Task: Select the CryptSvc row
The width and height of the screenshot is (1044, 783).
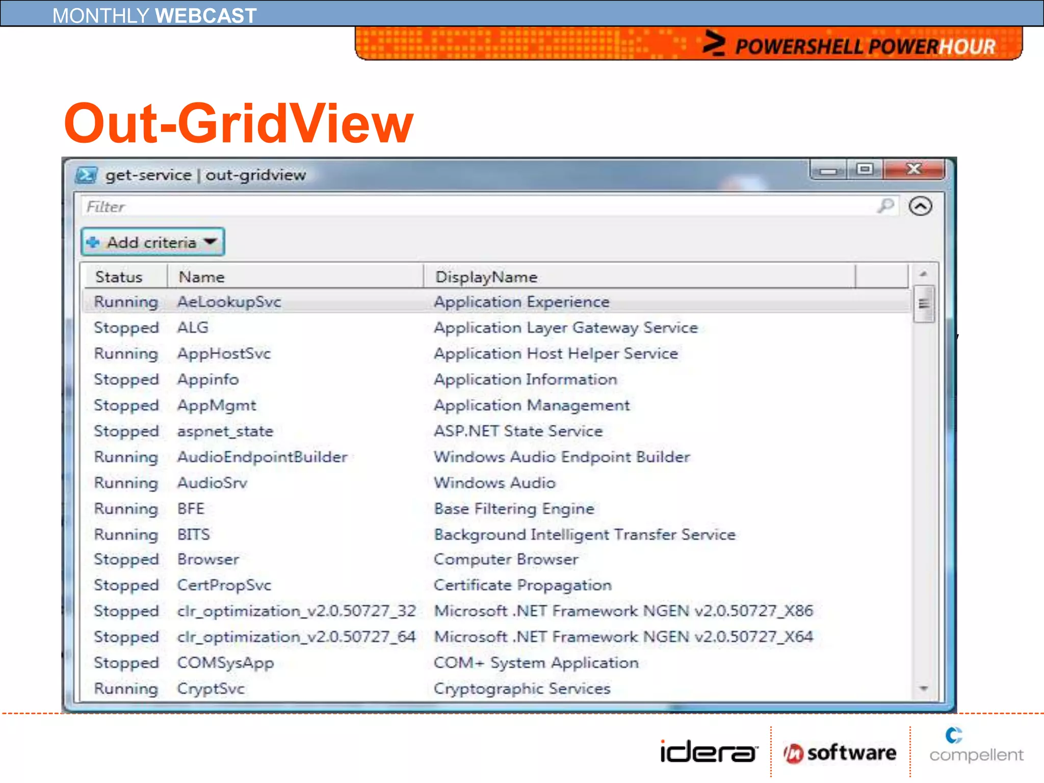Action: 497,689
